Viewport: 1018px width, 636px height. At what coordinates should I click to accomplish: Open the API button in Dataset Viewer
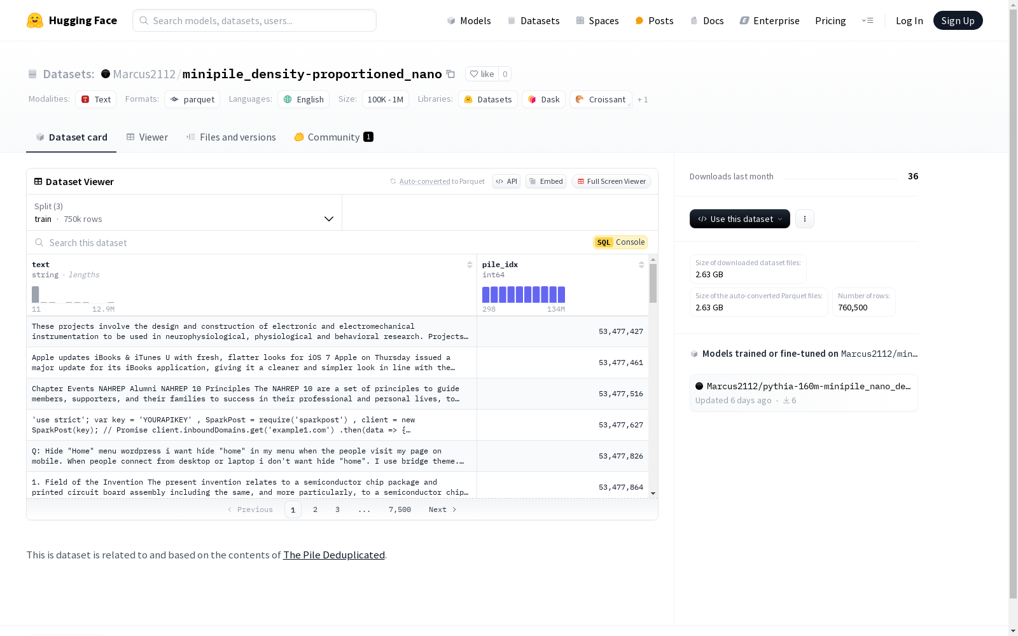[x=506, y=181]
